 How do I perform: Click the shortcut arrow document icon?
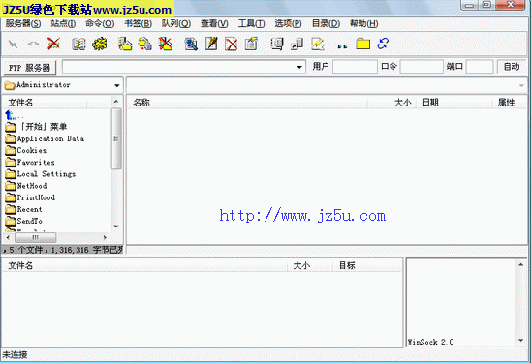297,44
